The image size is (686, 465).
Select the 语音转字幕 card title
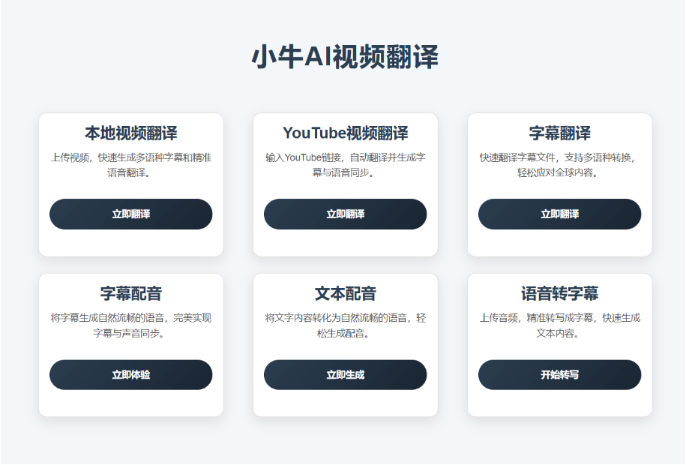tap(560, 294)
